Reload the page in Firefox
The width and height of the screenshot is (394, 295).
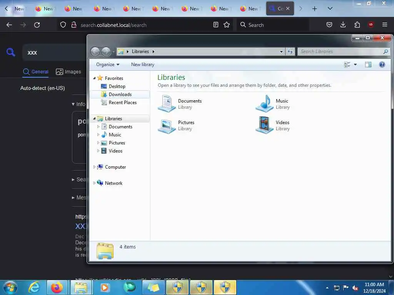[x=37, y=25]
